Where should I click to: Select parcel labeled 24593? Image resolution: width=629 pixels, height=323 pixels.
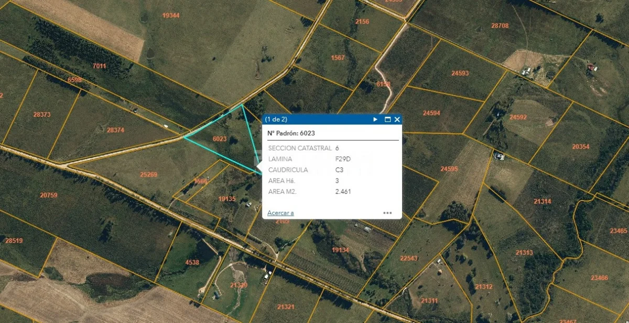tap(460, 73)
